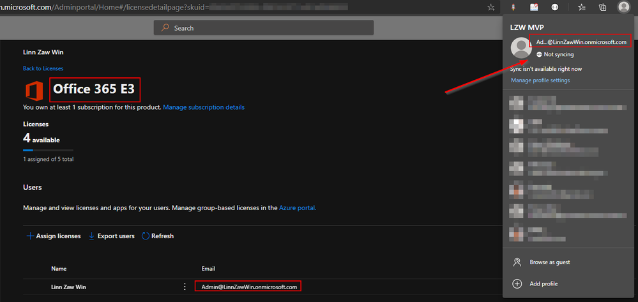Open the Favorites list icon
The width and height of the screenshot is (638, 302).
click(x=582, y=7)
